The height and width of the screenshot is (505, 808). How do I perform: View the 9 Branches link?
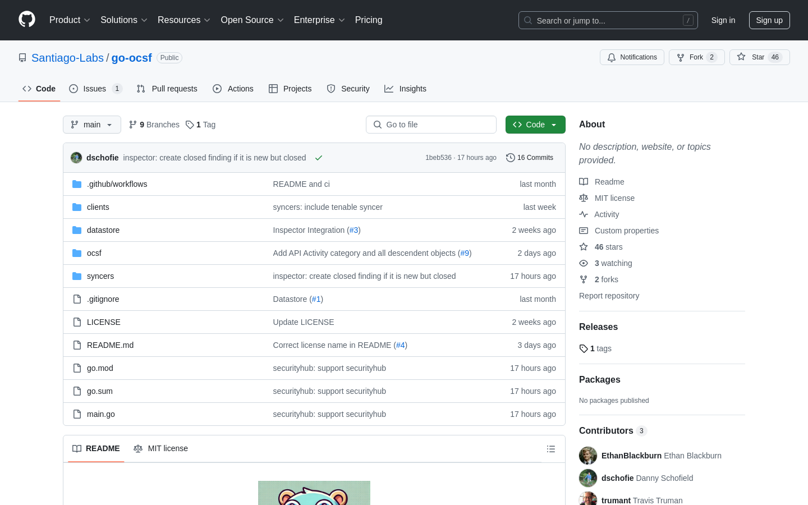point(154,125)
